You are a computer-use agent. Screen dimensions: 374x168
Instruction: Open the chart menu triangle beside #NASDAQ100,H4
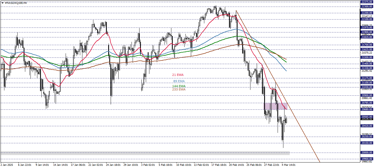[x=2, y=2]
